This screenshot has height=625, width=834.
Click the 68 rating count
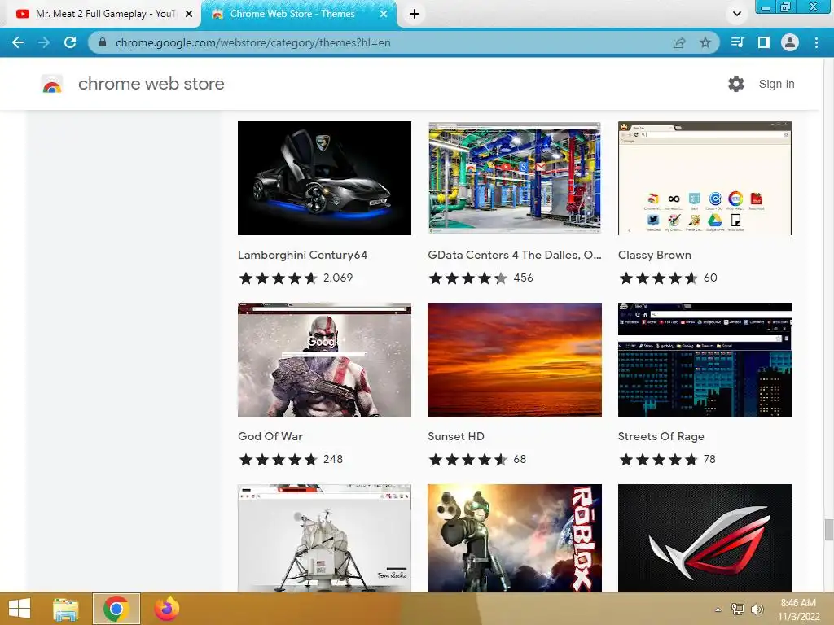pyautogui.click(x=520, y=459)
